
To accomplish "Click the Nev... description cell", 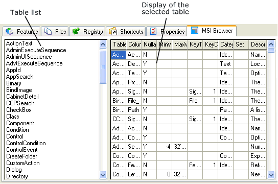I will click(258, 174).
